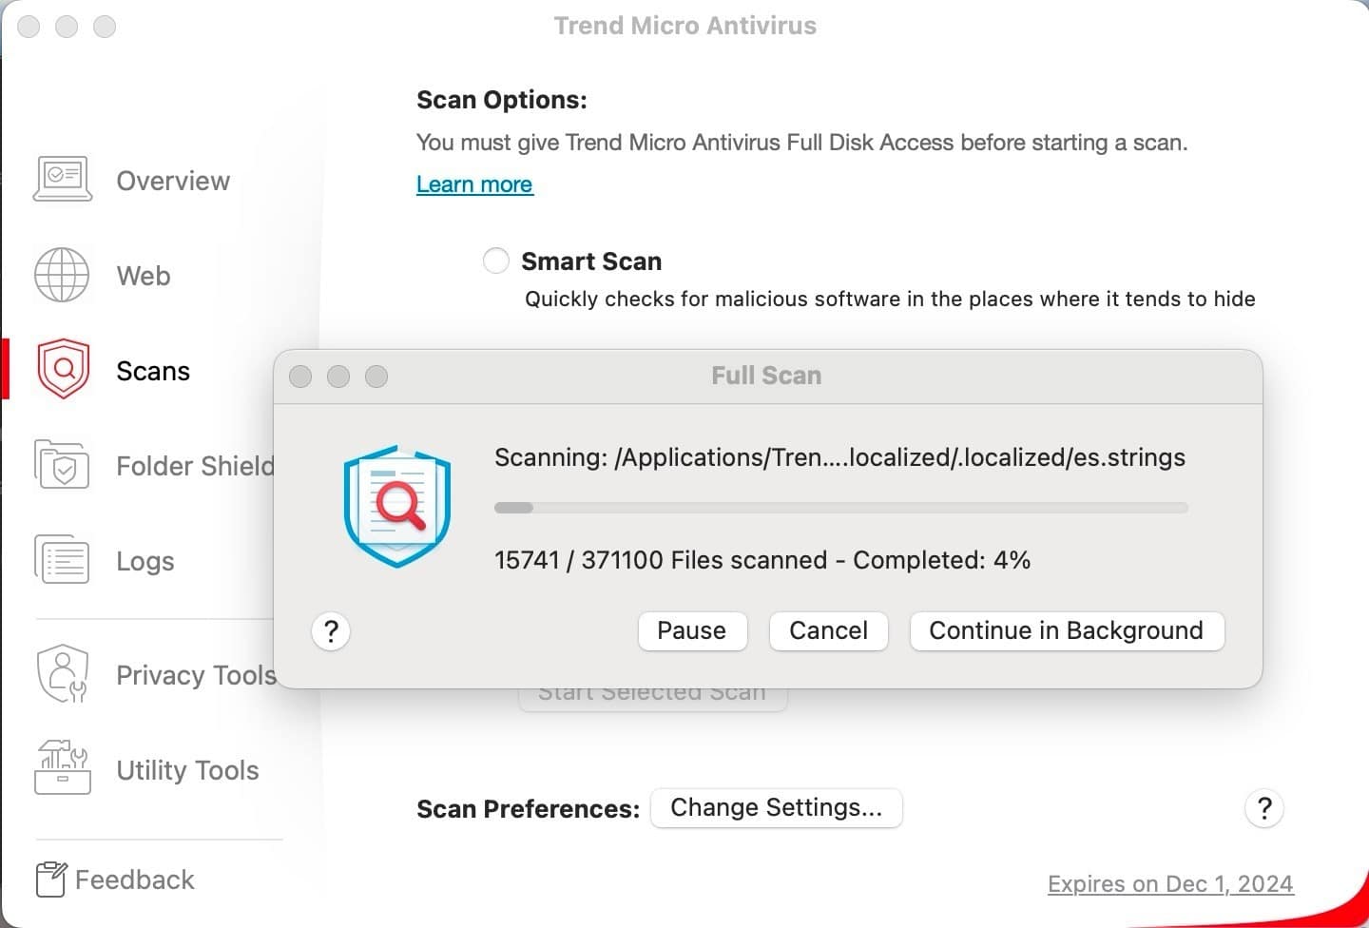Open help in Full Scan dialog
The image size is (1369, 928).
pyautogui.click(x=331, y=631)
